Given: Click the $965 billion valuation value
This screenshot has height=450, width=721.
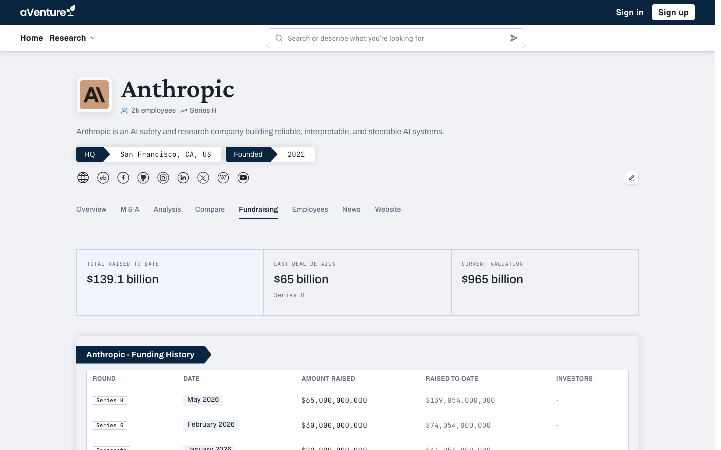Looking at the screenshot, I should point(492,279).
